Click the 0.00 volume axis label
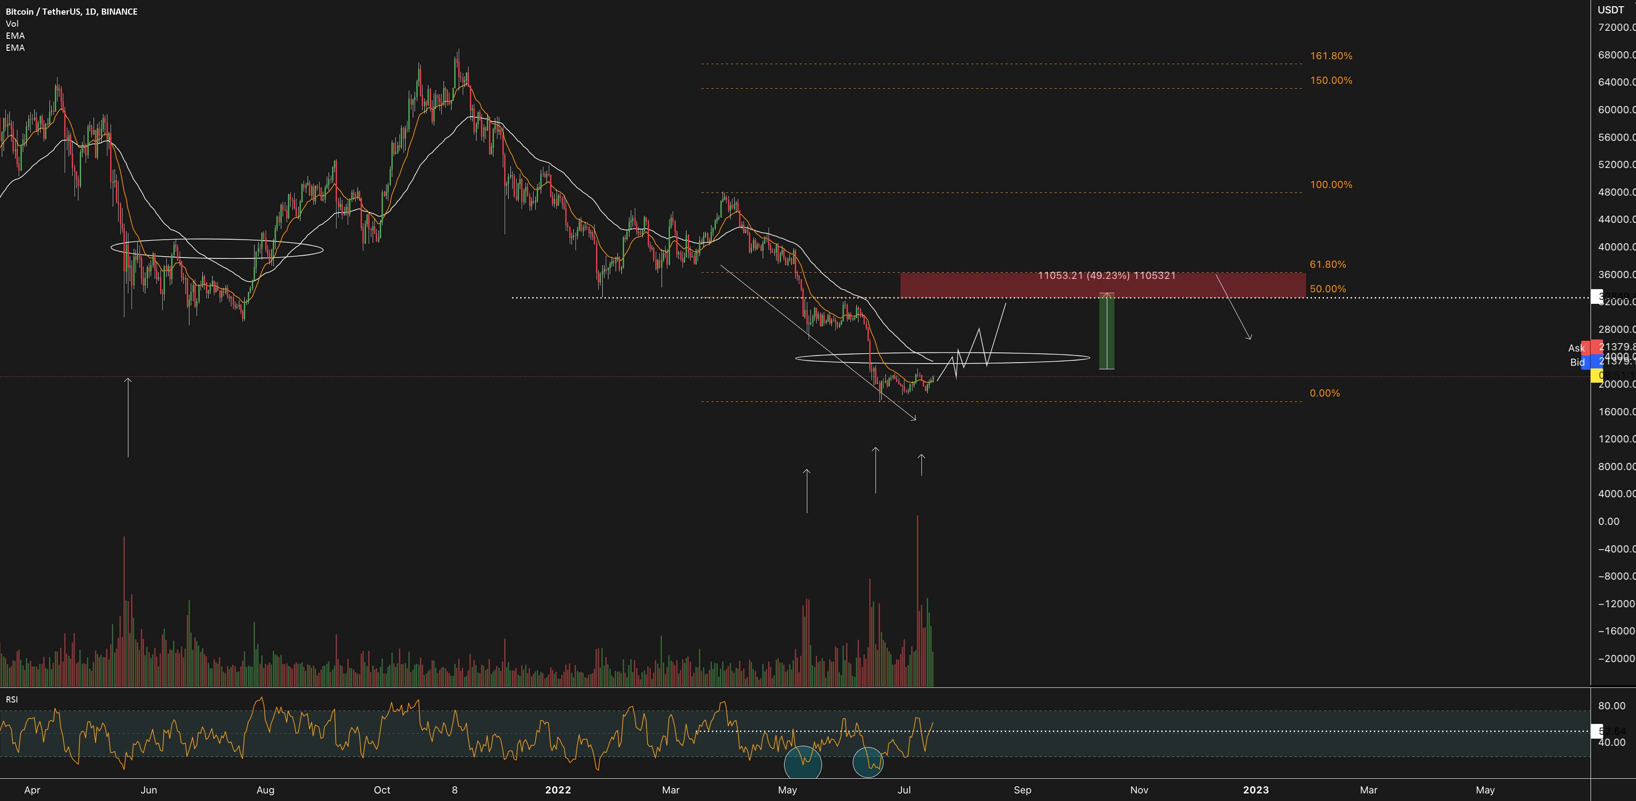Screen dimensions: 1636x801 click(x=1609, y=522)
